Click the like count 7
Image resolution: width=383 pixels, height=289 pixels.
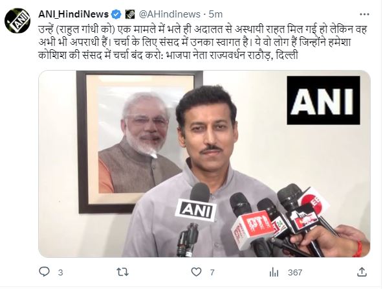click(212, 272)
